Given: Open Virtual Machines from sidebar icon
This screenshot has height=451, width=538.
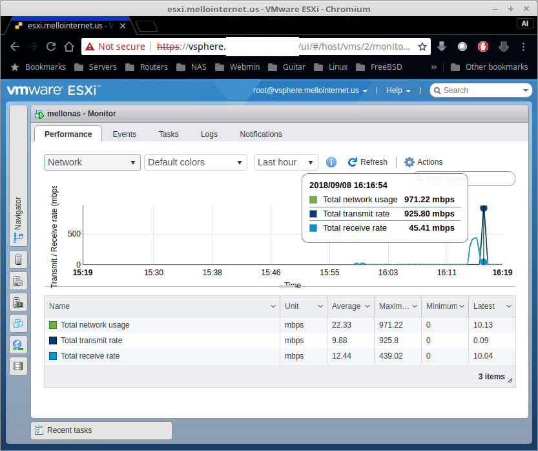Looking at the screenshot, I should [x=18, y=324].
